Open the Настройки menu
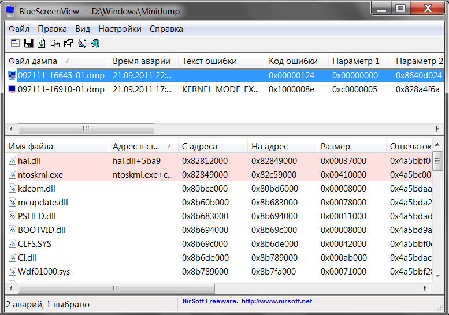Image resolution: width=449 pixels, height=315 pixels. (120, 29)
